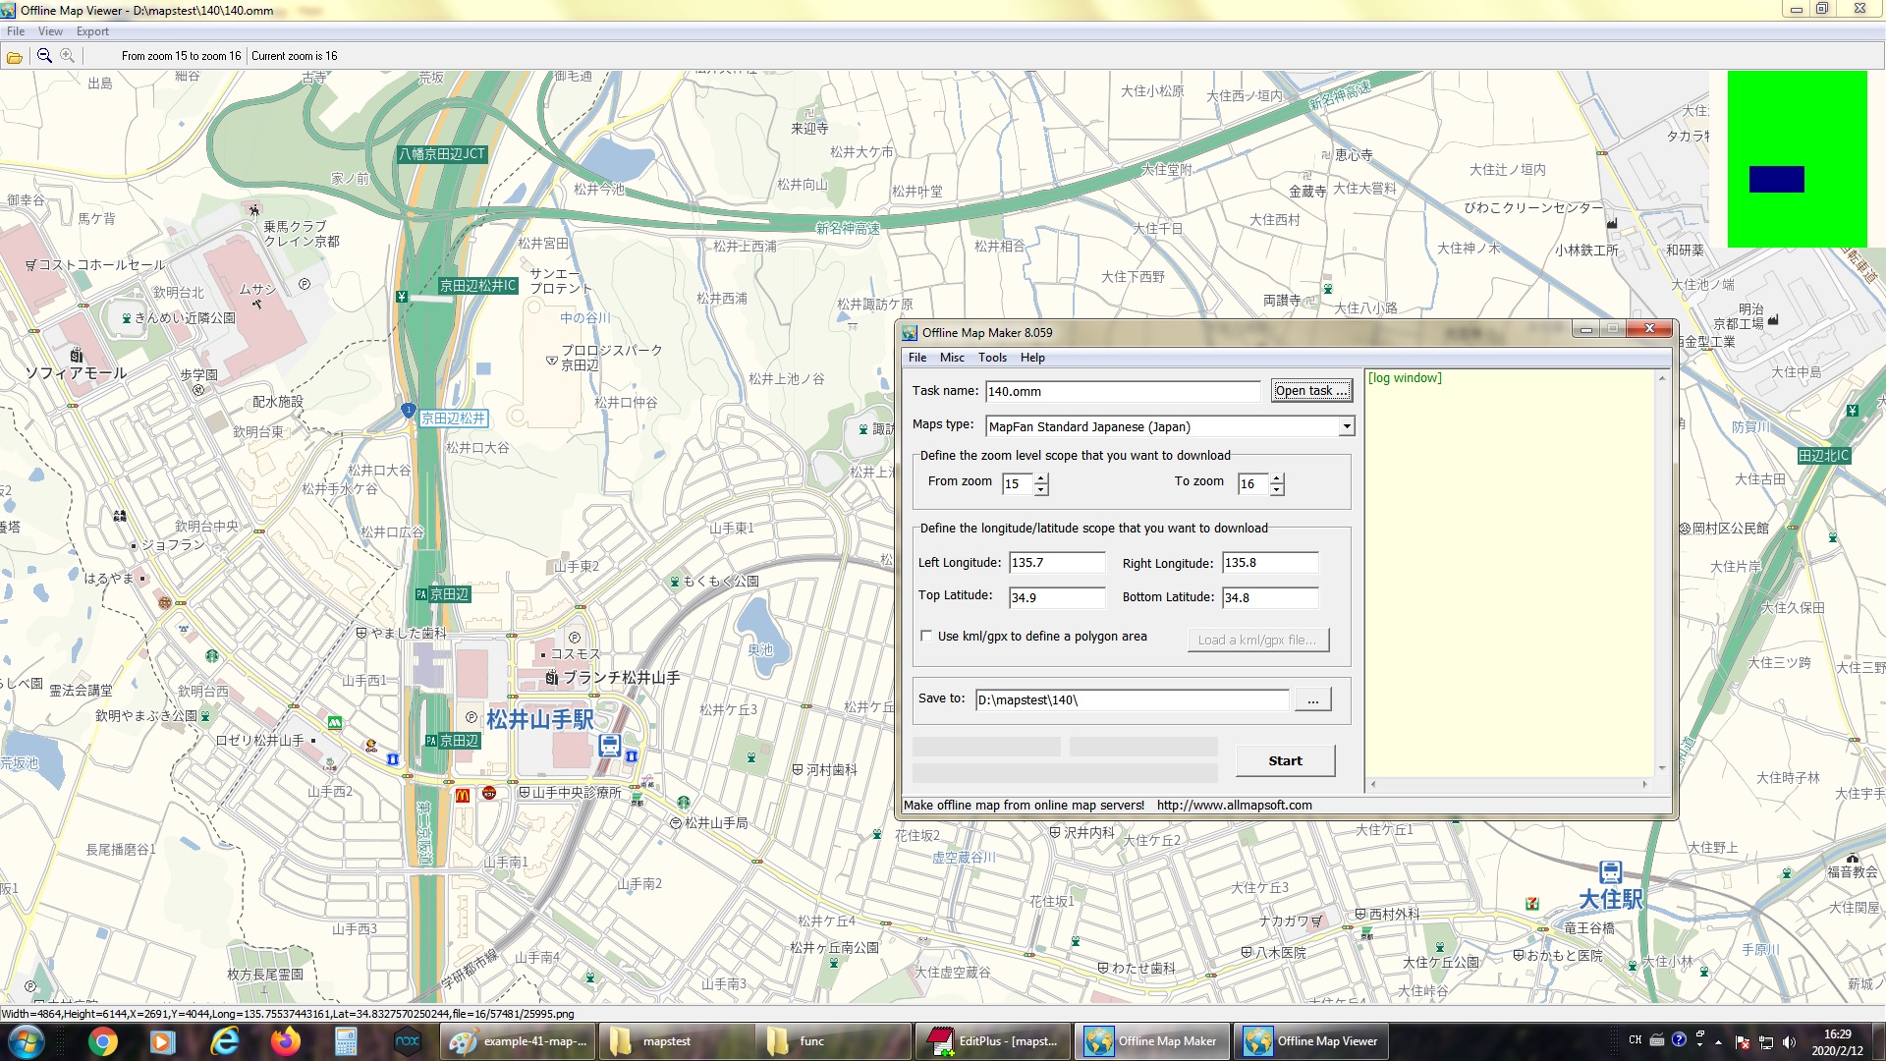The width and height of the screenshot is (1886, 1061).
Task: Click Save to path field
Action: tap(1132, 699)
